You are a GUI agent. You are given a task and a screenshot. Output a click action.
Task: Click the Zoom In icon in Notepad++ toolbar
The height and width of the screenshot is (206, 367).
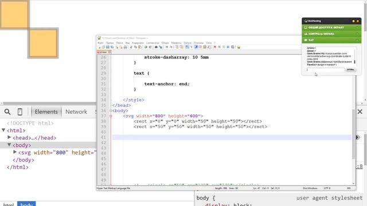point(167,47)
